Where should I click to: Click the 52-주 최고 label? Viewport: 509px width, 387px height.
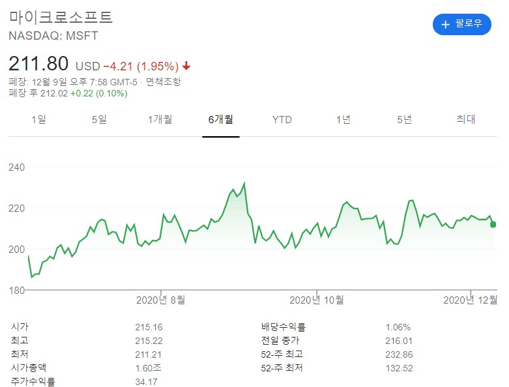tap(282, 354)
